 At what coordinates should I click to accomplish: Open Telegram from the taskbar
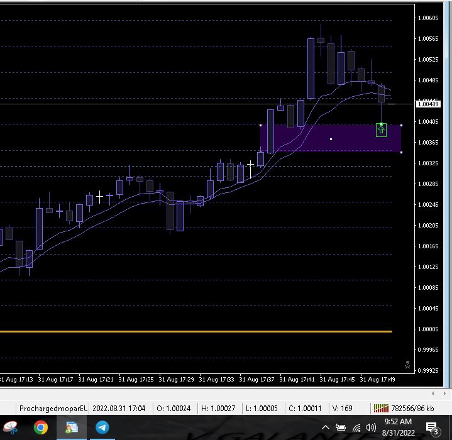102,427
